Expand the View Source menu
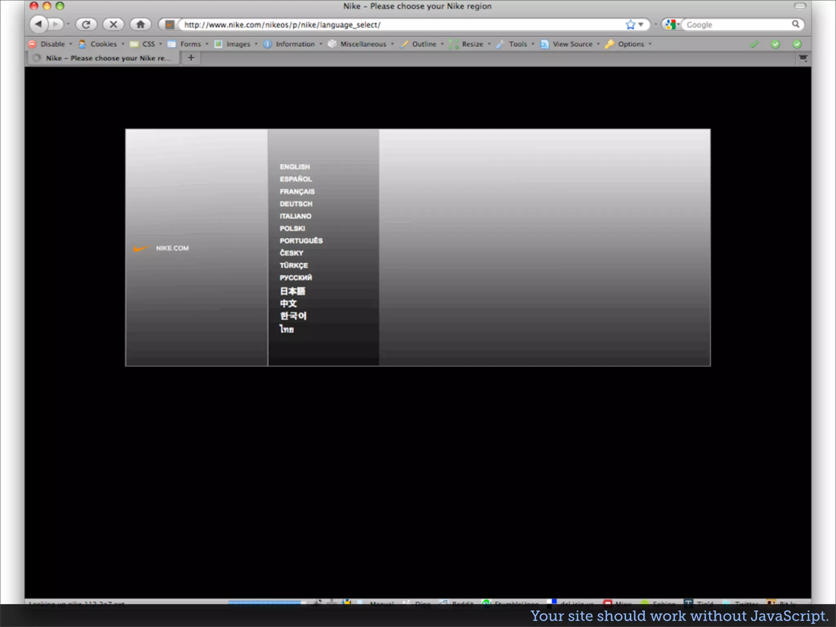Viewport: 836px width, 627px height. [x=570, y=44]
